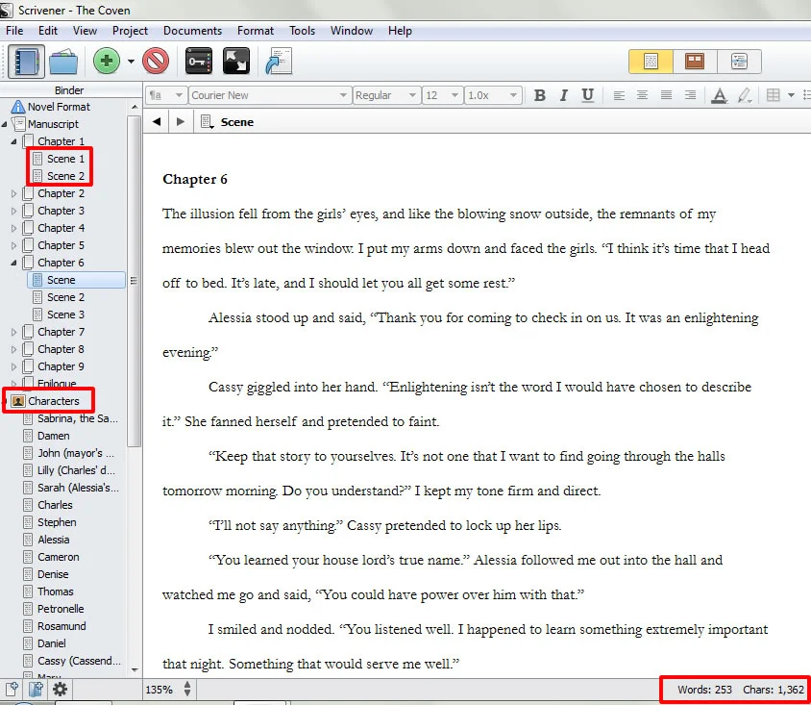Justify text alignment
This screenshot has height=705, width=811.
(x=666, y=95)
